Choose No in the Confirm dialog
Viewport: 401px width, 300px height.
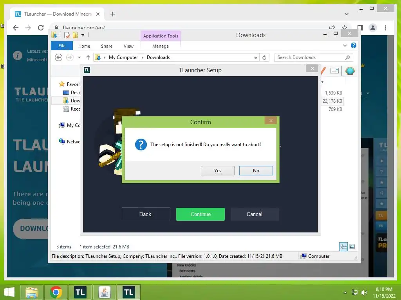point(256,171)
